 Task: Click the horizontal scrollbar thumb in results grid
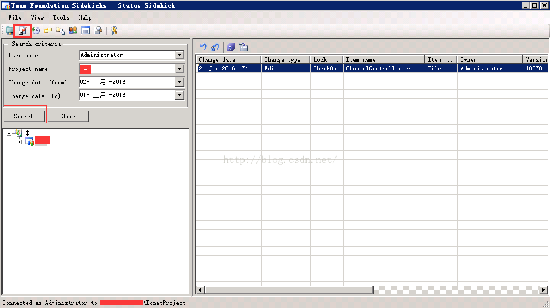[x=289, y=289]
